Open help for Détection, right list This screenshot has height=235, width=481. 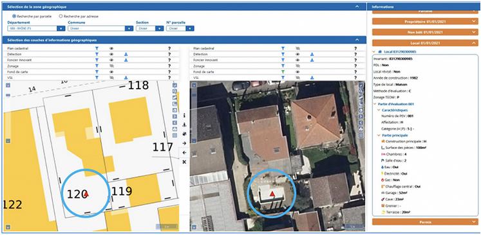tap(355, 54)
